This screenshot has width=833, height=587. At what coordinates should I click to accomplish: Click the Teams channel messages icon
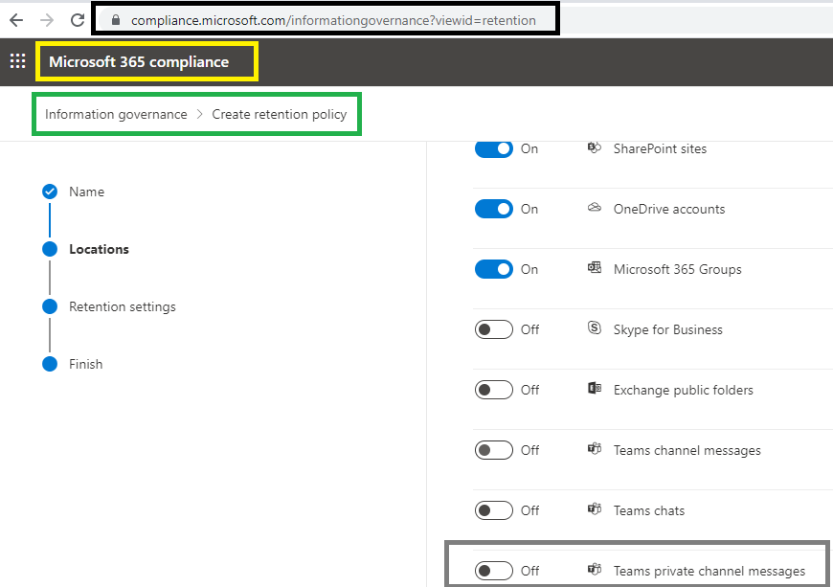[593, 449]
